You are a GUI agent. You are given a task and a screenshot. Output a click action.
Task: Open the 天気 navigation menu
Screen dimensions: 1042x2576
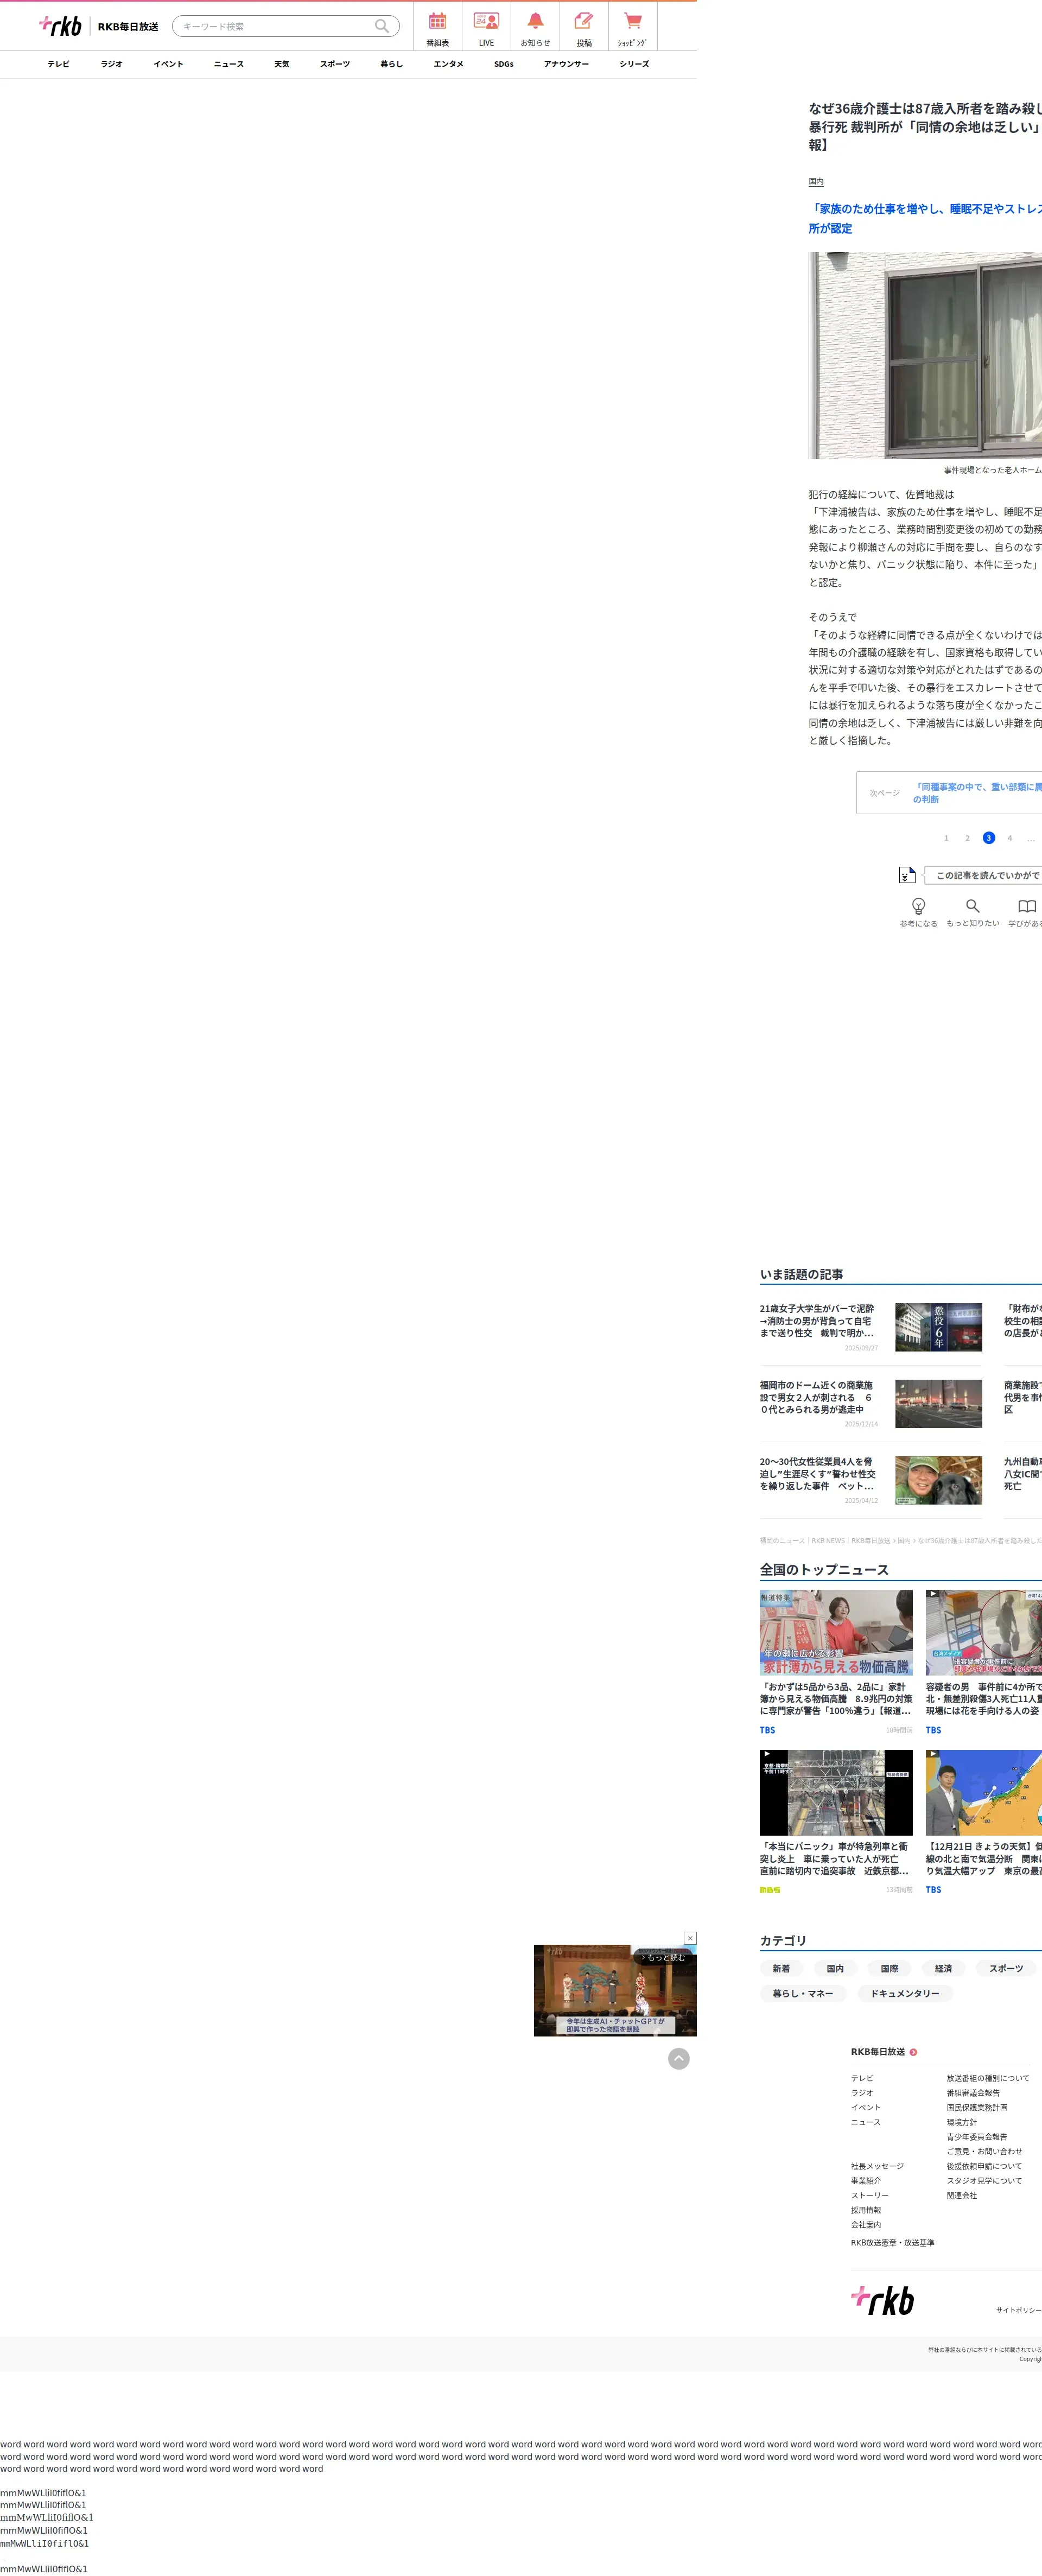point(282,64)
